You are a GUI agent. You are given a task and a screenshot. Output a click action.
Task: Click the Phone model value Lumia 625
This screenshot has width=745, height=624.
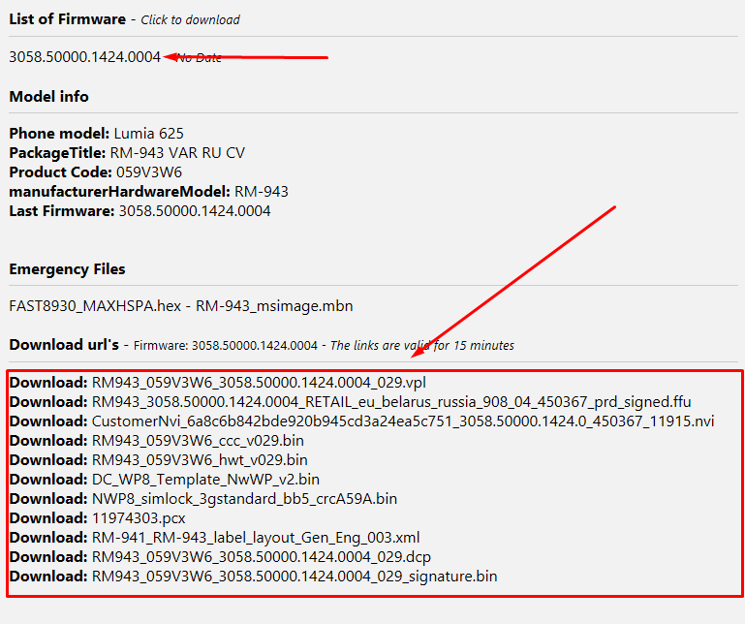(148, 133)
